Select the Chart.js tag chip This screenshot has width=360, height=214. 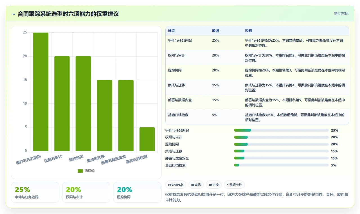pos(176,185)
